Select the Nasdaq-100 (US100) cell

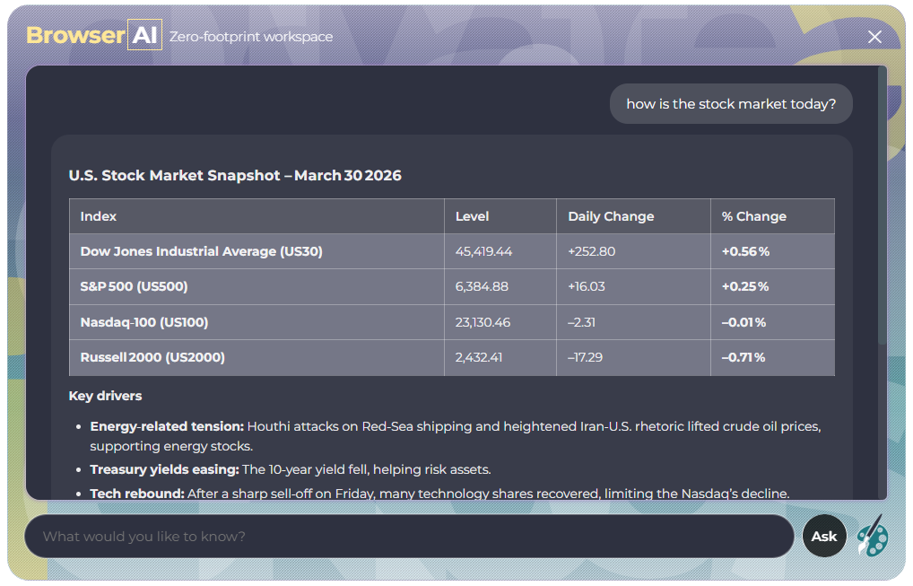[x=143, y=322]
